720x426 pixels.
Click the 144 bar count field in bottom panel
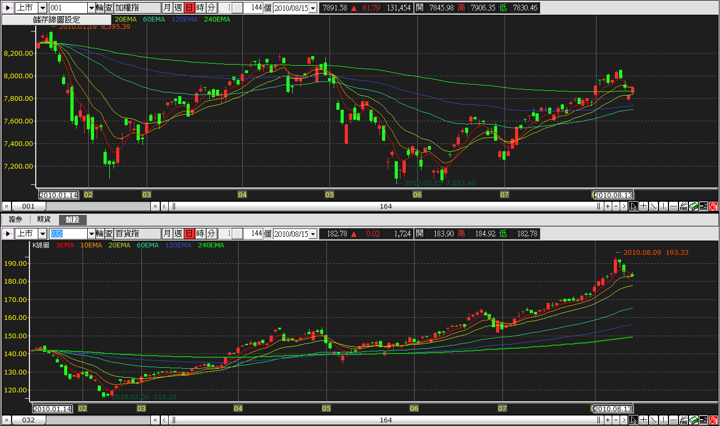click(x=253, y=234)
